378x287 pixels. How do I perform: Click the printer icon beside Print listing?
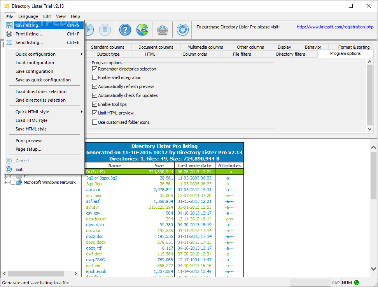[9, 34]
